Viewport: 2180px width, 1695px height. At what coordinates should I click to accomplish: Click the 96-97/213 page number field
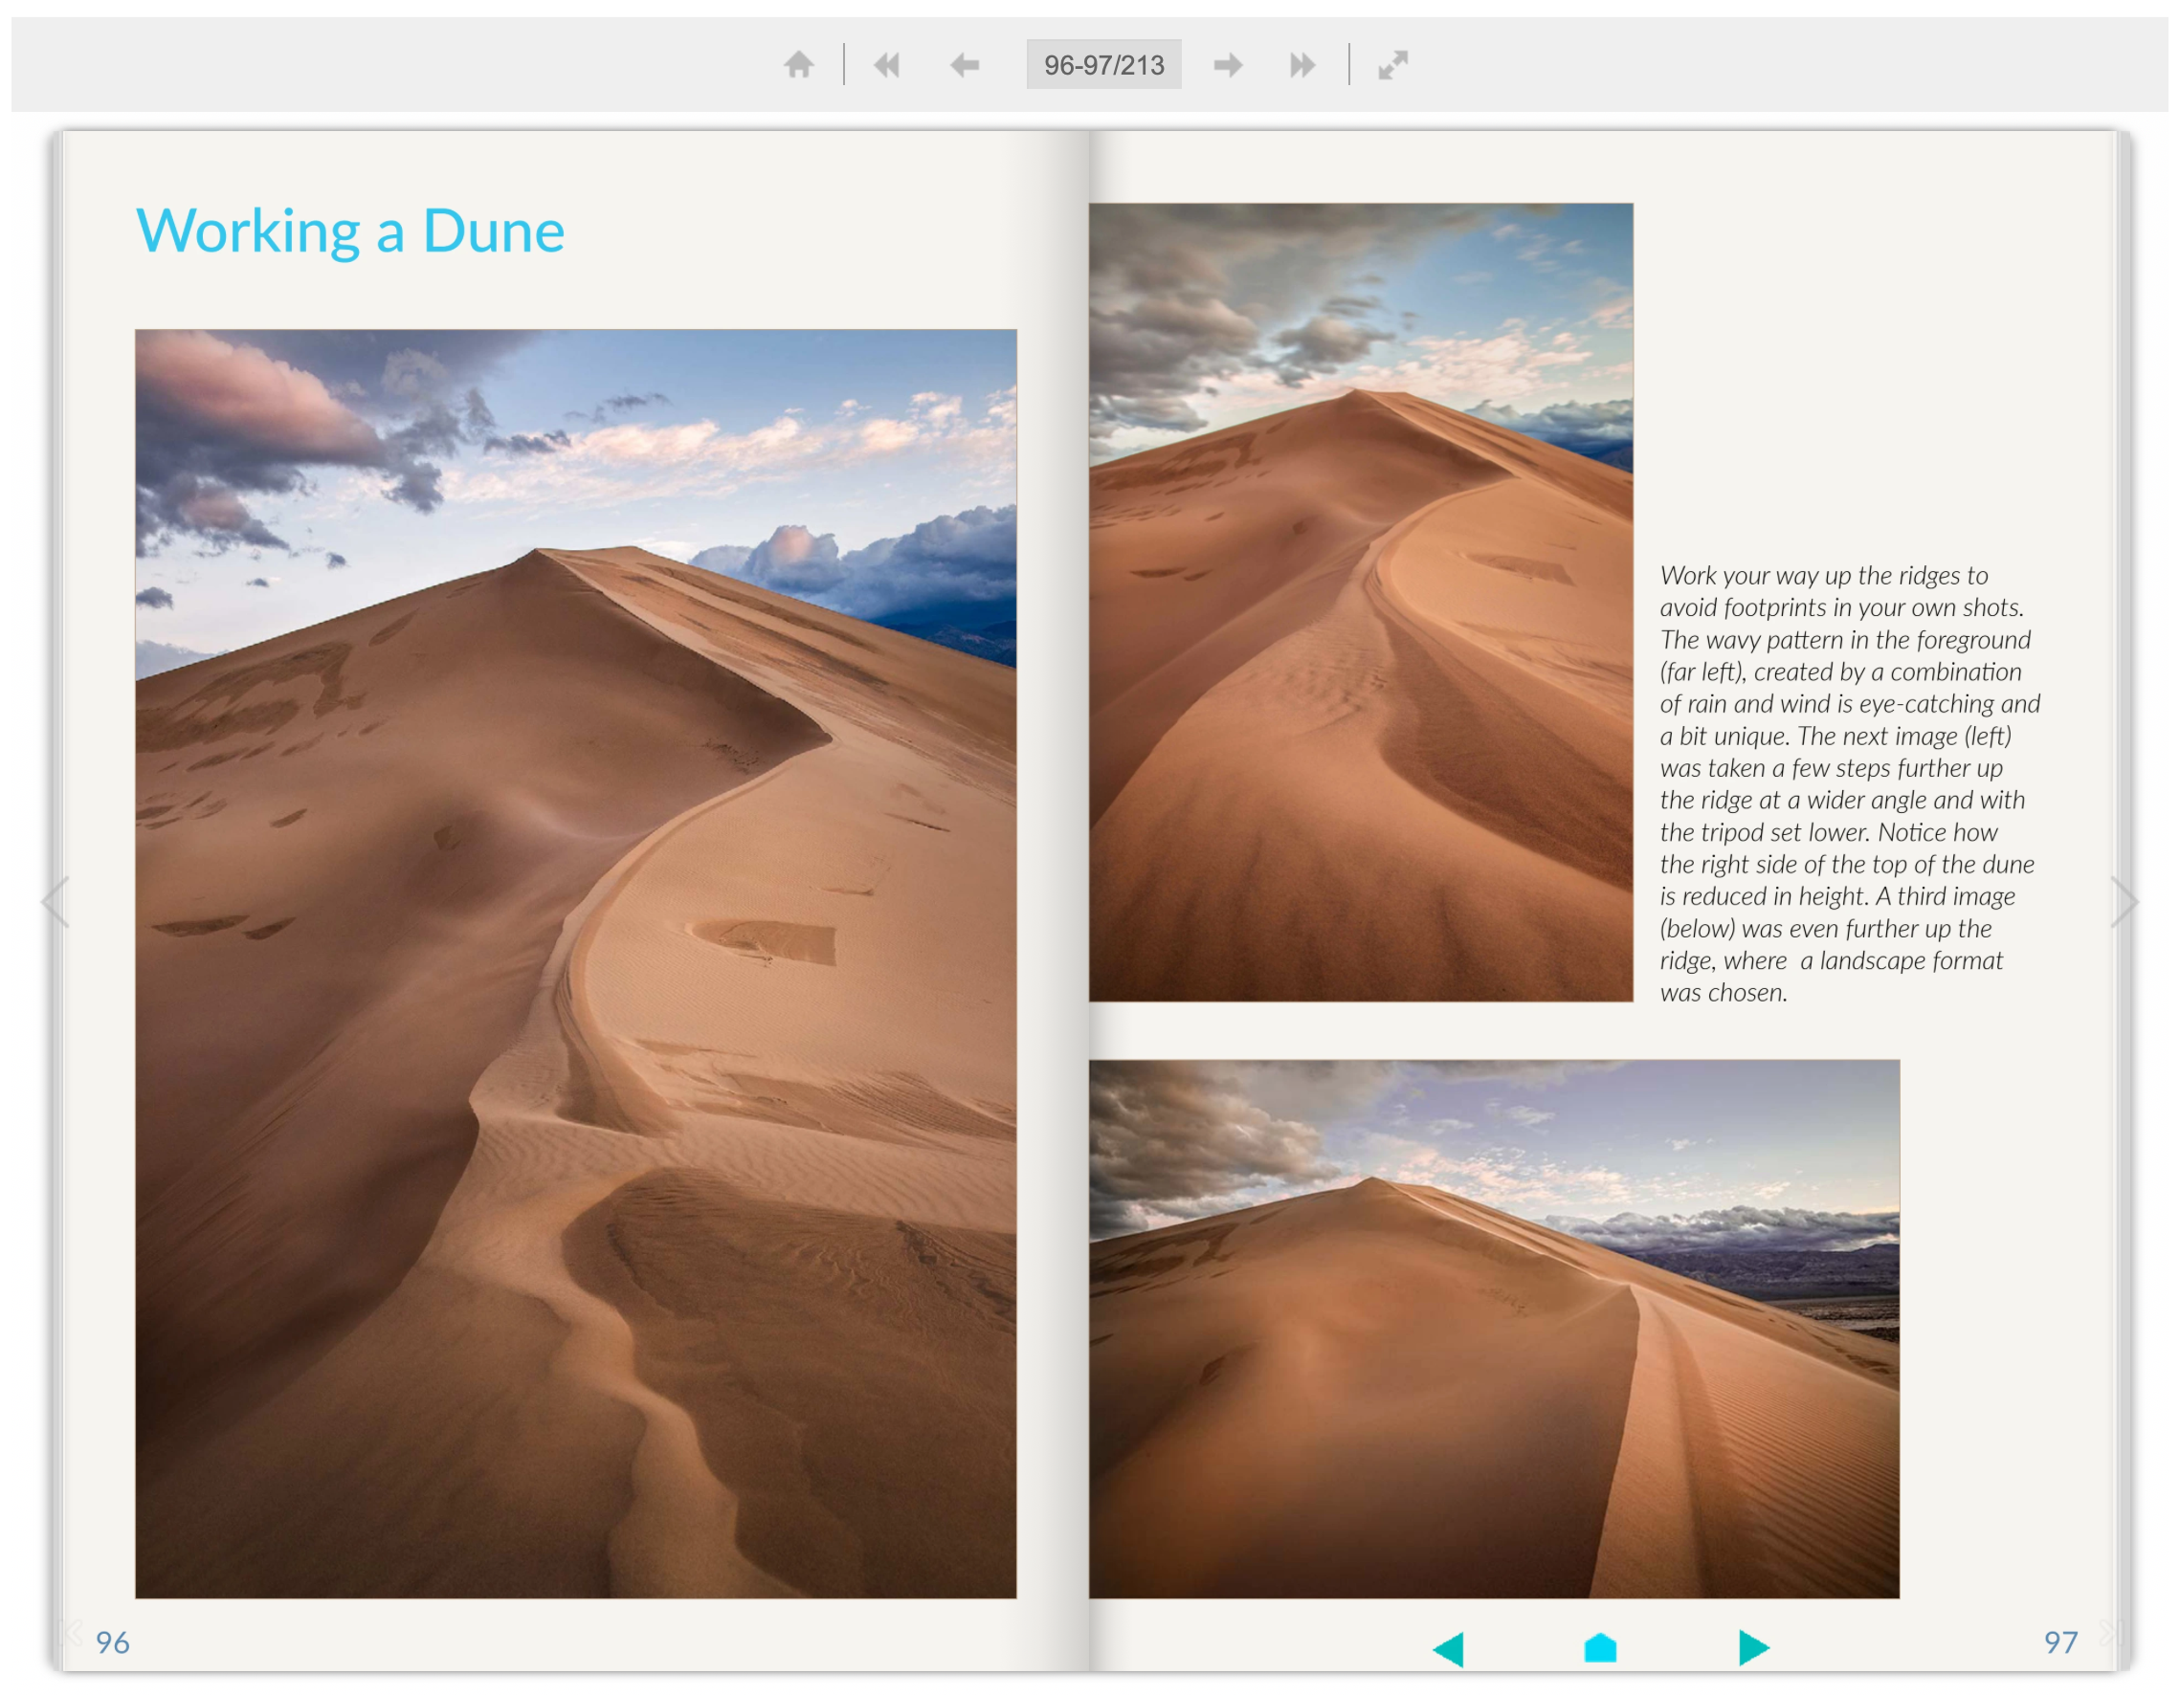tap(1103, 65)
